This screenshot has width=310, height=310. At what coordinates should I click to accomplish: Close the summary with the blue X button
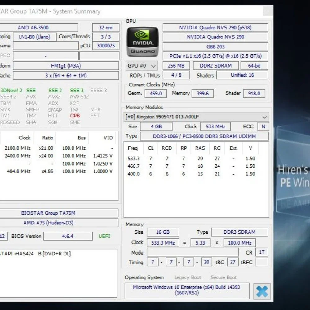point(262,291)
